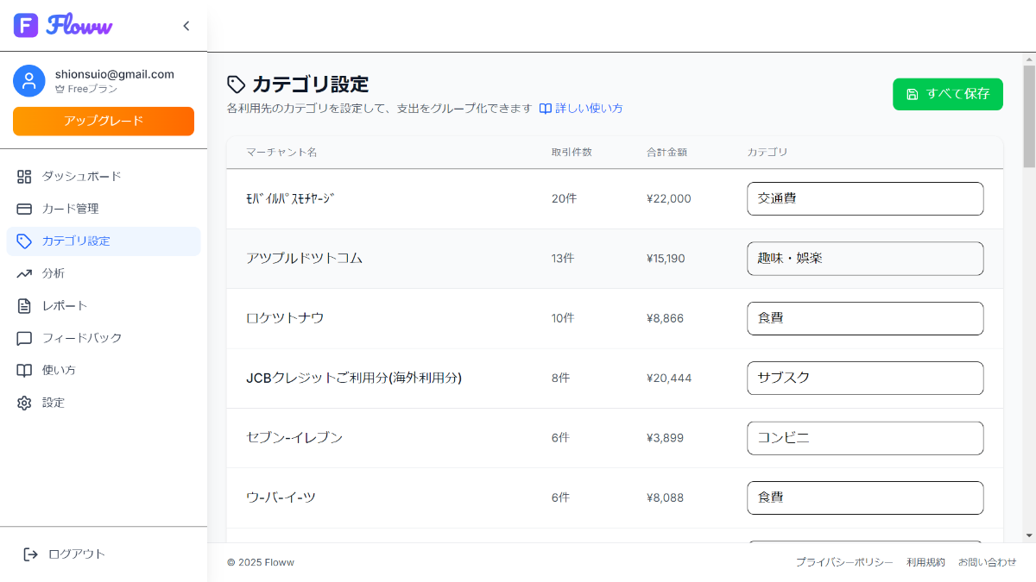Collapse the sidebar with the chevron arrow
Screen dimensions: 1036x582
[186, 26]
